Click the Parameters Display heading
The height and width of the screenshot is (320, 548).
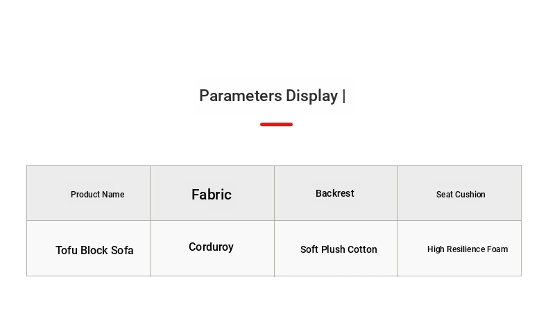[x=272, y=96]
